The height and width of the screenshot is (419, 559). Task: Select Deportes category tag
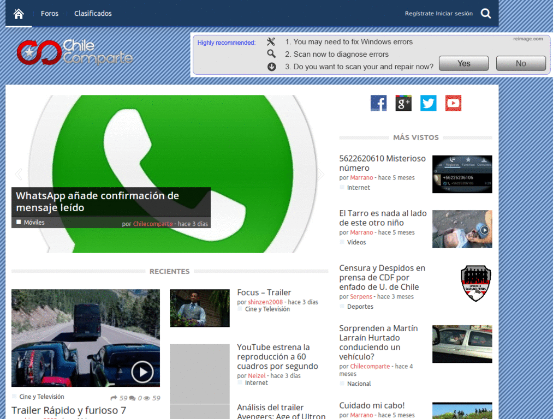(360, 307)
